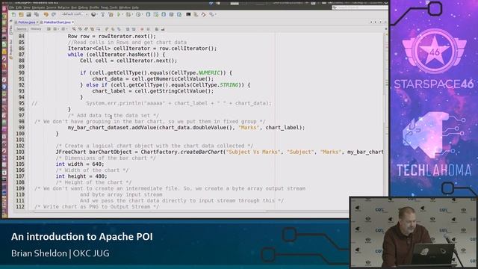Open the Navigate menu
Viewport: 478px width, 269px height.
[38, 7]
